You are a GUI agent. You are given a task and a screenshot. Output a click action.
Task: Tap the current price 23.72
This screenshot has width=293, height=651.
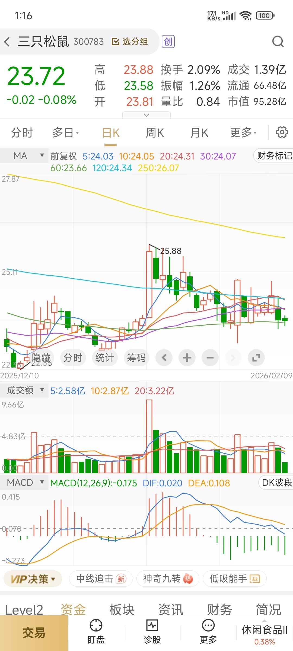[36, 76]
